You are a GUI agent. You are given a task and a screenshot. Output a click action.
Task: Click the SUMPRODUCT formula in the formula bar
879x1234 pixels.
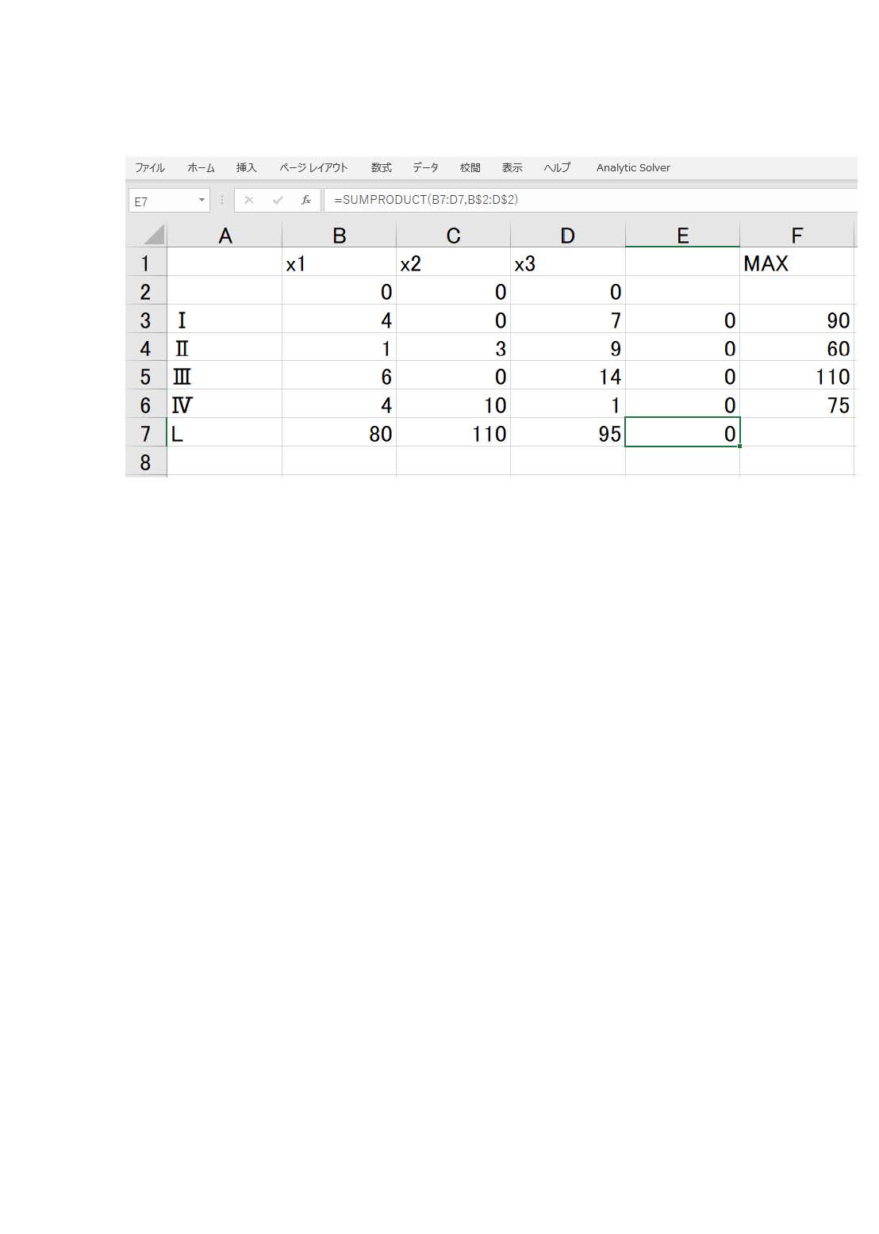click(426, 200)
